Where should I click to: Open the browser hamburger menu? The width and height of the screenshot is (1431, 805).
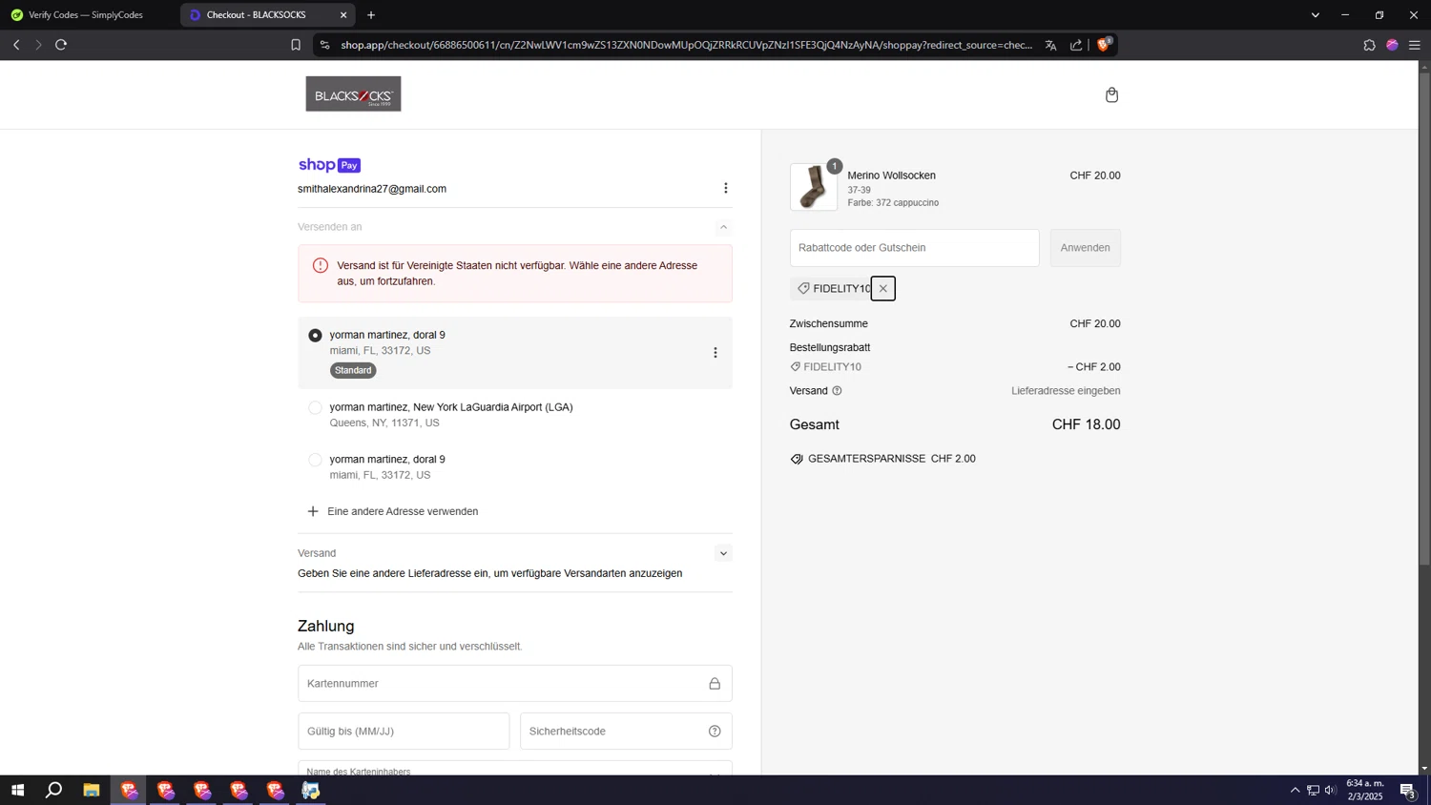(1415, 45)
